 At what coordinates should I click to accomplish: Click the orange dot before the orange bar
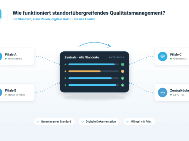(66, 71)
